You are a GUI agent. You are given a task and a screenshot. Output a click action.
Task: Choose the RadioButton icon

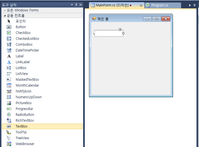click(9, 115)
